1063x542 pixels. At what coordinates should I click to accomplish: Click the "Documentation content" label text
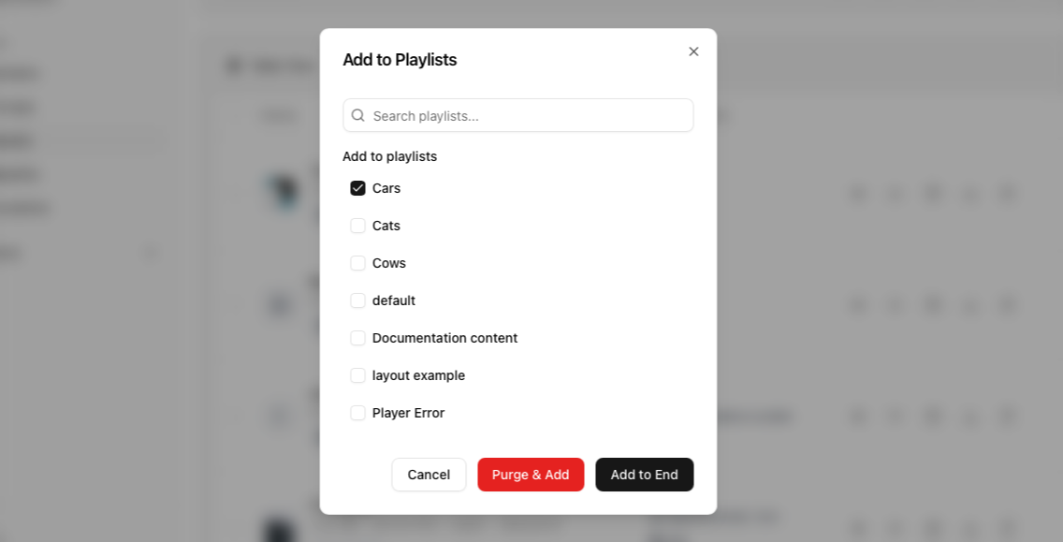coord(444,338)
